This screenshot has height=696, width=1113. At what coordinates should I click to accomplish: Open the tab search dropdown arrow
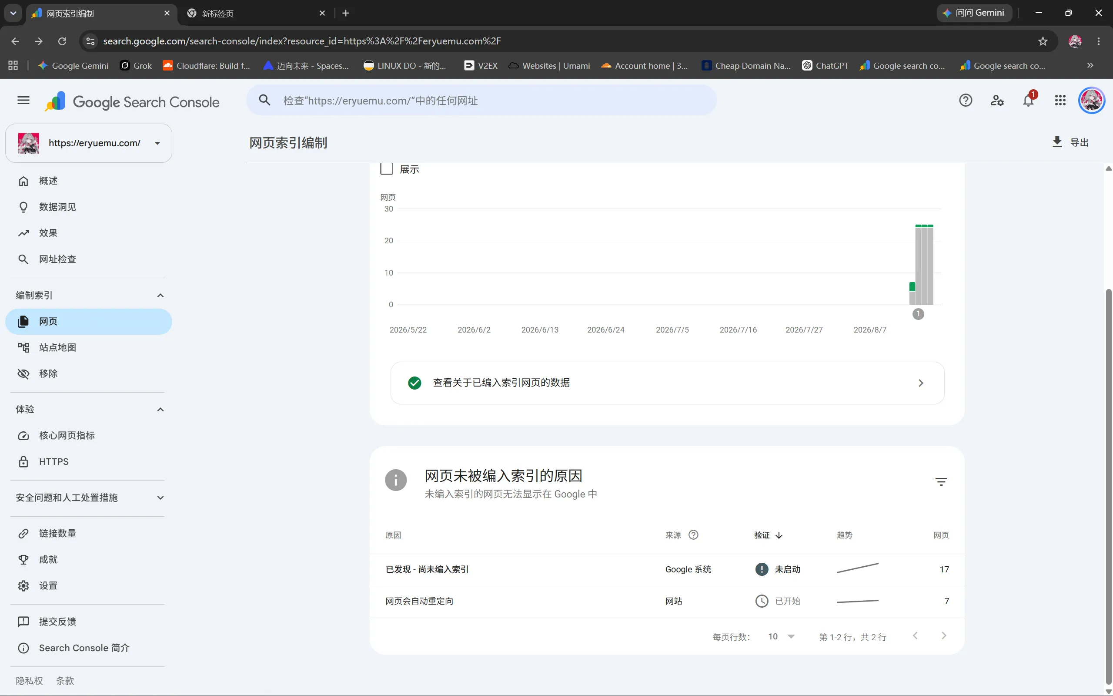pyautogui.click(x=13, y=13)
